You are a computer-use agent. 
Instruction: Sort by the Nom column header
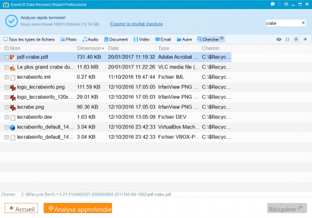pyautogui.click(x=15, y=48)
